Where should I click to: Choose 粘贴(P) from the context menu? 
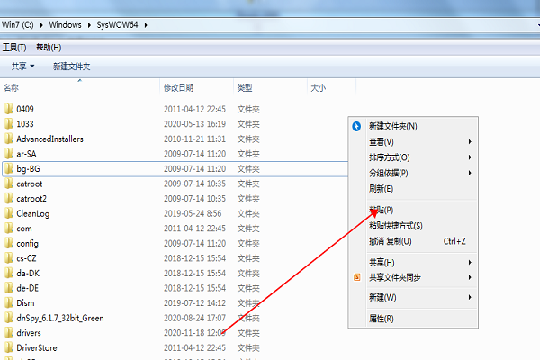click(x=382, y=210)
